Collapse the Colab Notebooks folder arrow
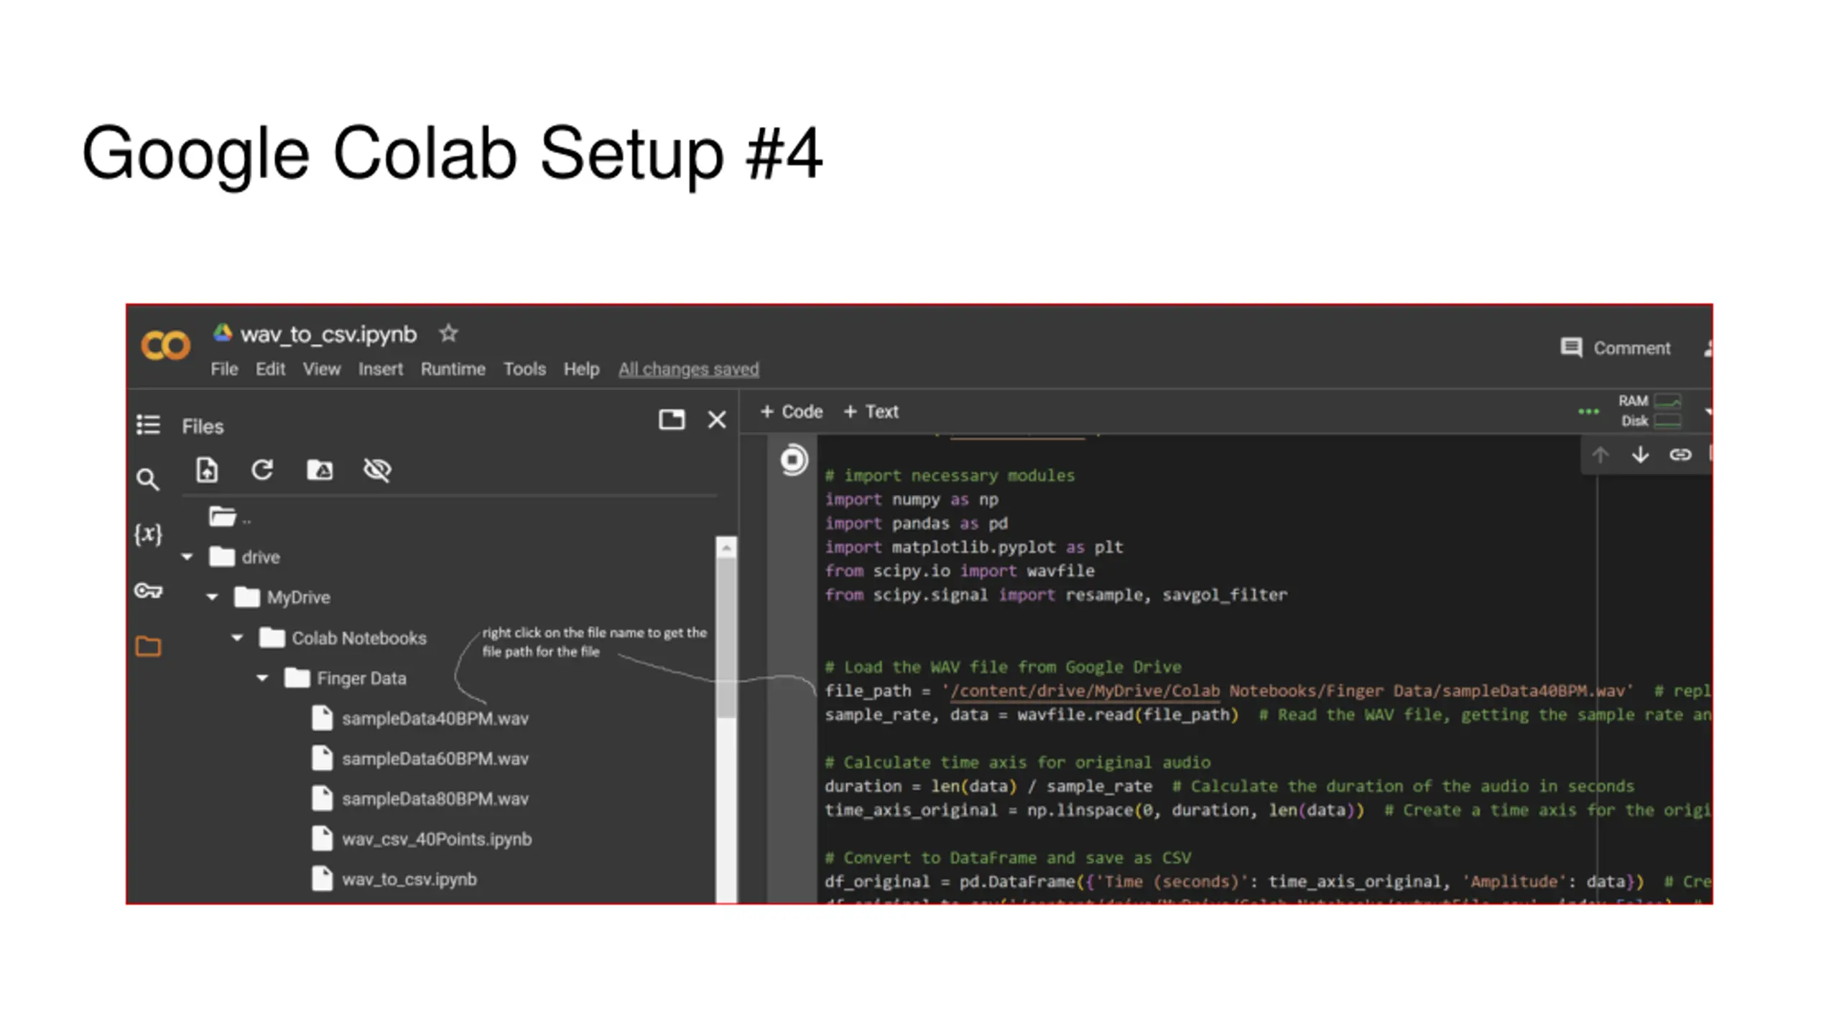The height and width of the screenshot is (1034, 1839). (x=237, y=637)
